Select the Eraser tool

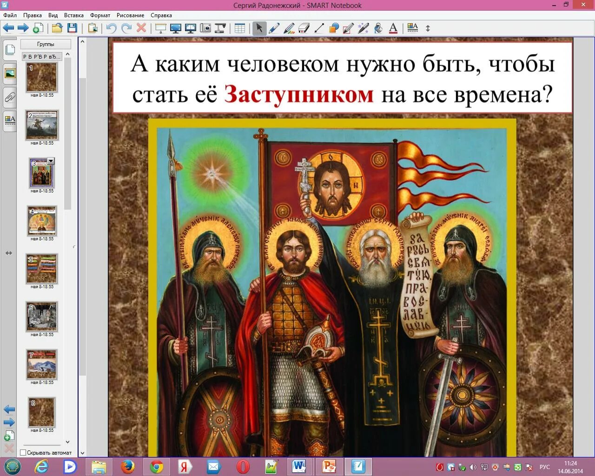click(304, 28)
